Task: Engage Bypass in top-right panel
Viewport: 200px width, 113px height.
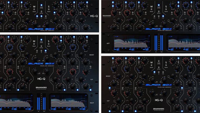Action: [159, 11]
